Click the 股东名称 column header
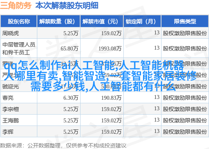This screenshot has width=209, height=149. coord(19,21)
